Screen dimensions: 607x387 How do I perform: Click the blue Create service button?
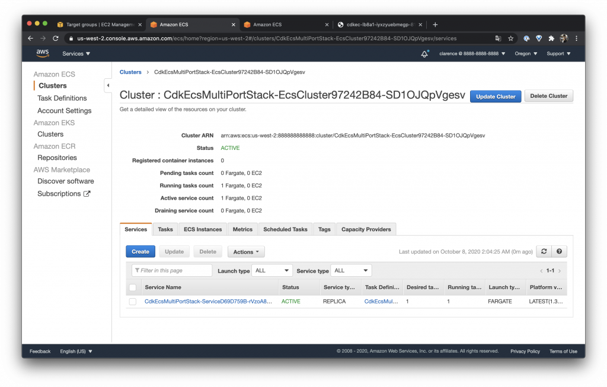[x=140, y=251]
